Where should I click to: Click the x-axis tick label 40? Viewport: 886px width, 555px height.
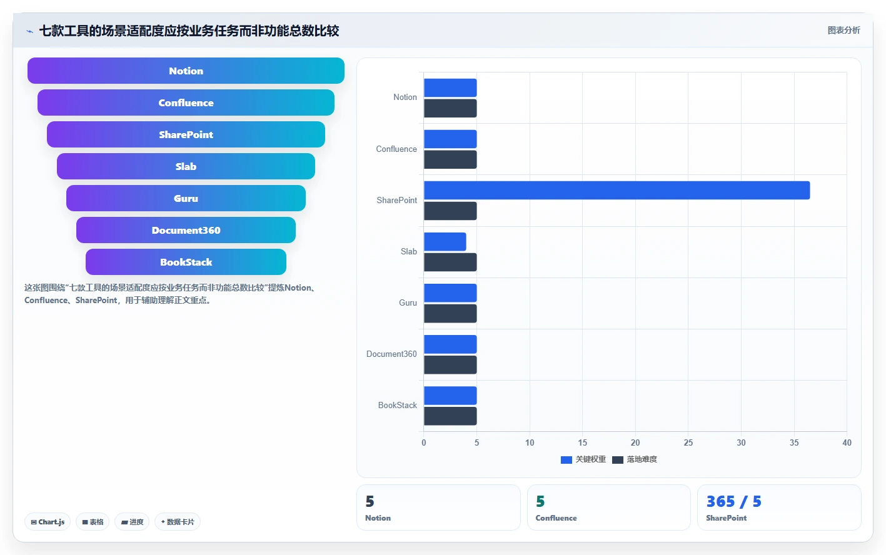[x=847, y=442]
